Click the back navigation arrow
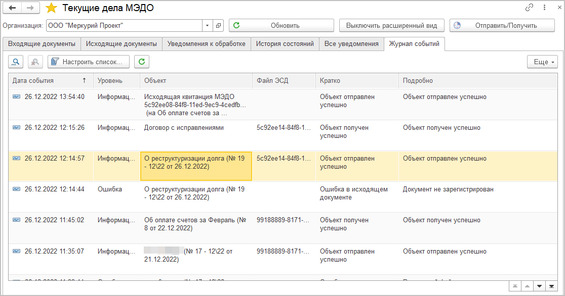This screenshot has width=565, height=296. point(13,8)
